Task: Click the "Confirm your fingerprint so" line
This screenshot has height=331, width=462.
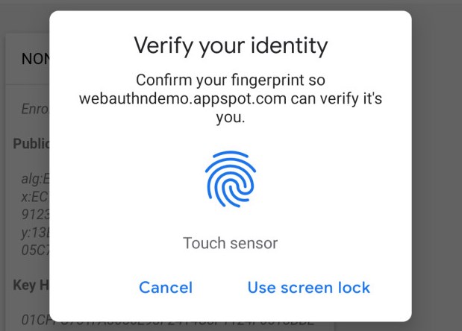Action: click(231, 79)
